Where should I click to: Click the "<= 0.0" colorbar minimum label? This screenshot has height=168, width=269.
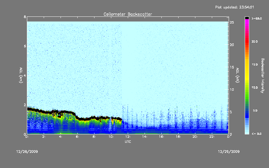257,133
